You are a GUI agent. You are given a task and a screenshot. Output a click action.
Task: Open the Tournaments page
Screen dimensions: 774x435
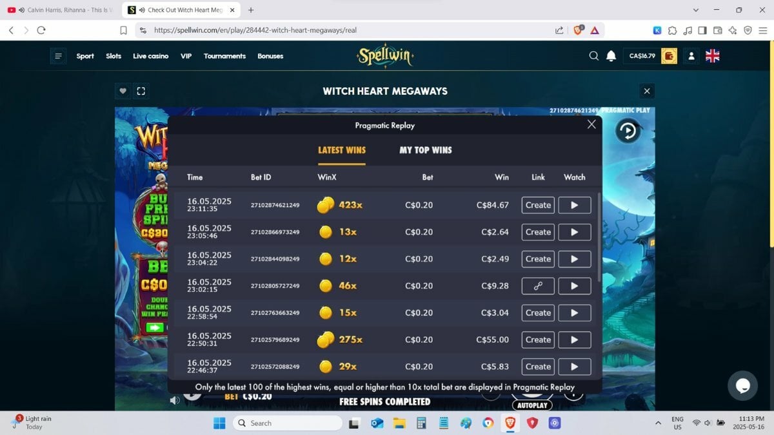click(224, 56)
